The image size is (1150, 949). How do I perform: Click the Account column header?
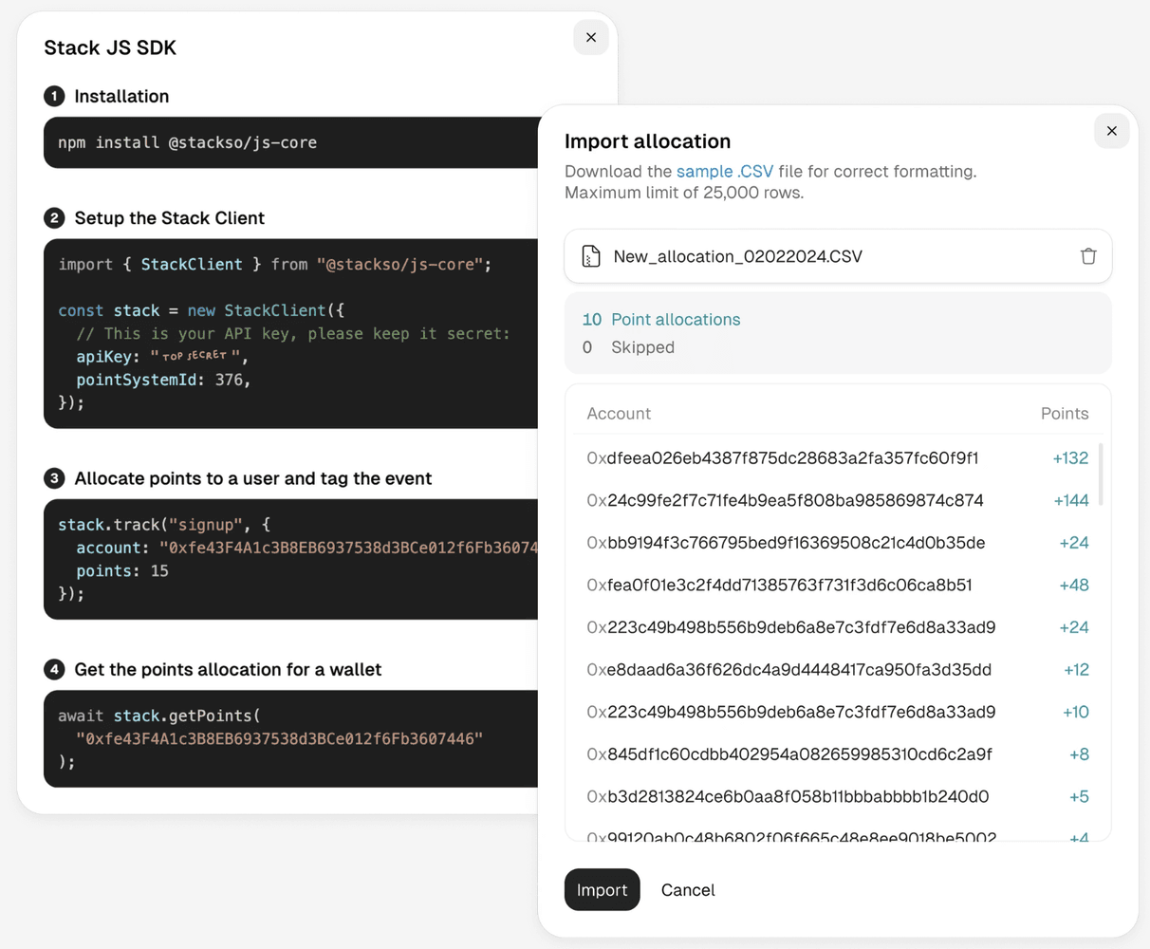coord(619,414)
